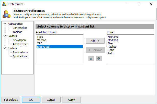The height and width of the screenshot is (104, 157).
Task: Click the BitZipper icon in title bar
Action: click(4, 4)
